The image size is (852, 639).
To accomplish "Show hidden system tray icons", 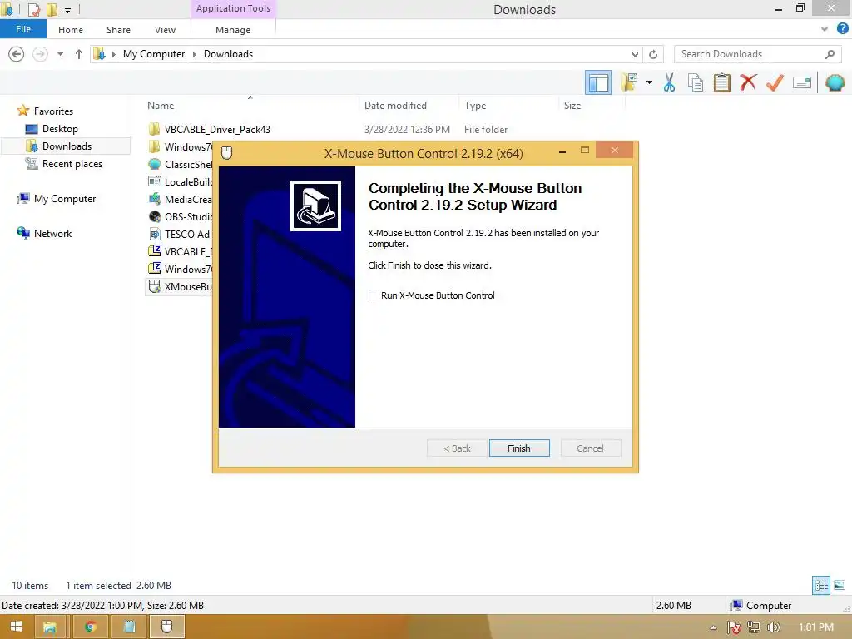I will [x=713, y=627].
